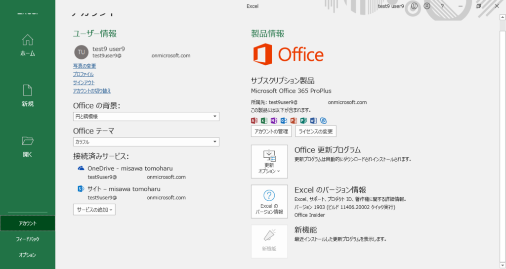Click the OneNote product icon
This screenshot has height=269, width=506.
274,121
